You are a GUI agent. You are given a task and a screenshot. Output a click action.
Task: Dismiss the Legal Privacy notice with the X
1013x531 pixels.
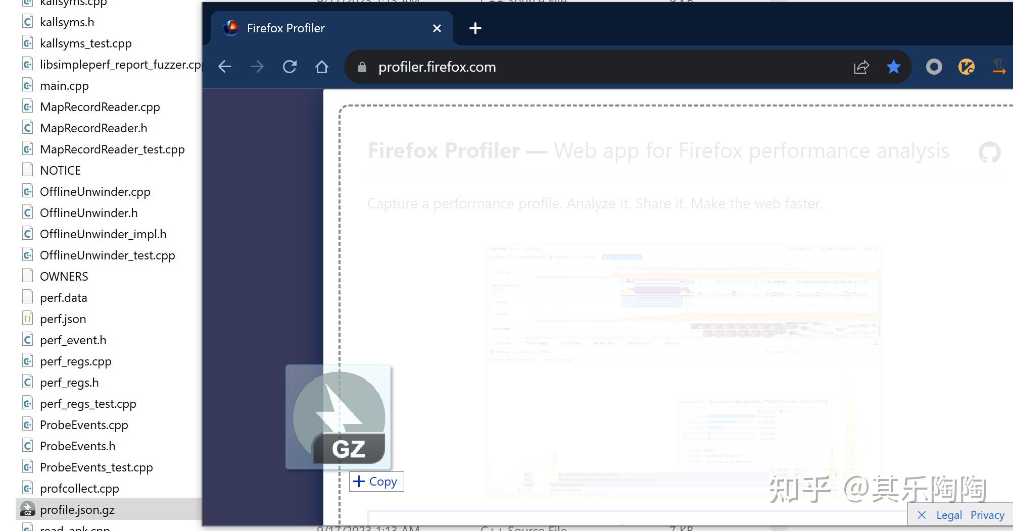pyautogui.click(x=922, y=514)
